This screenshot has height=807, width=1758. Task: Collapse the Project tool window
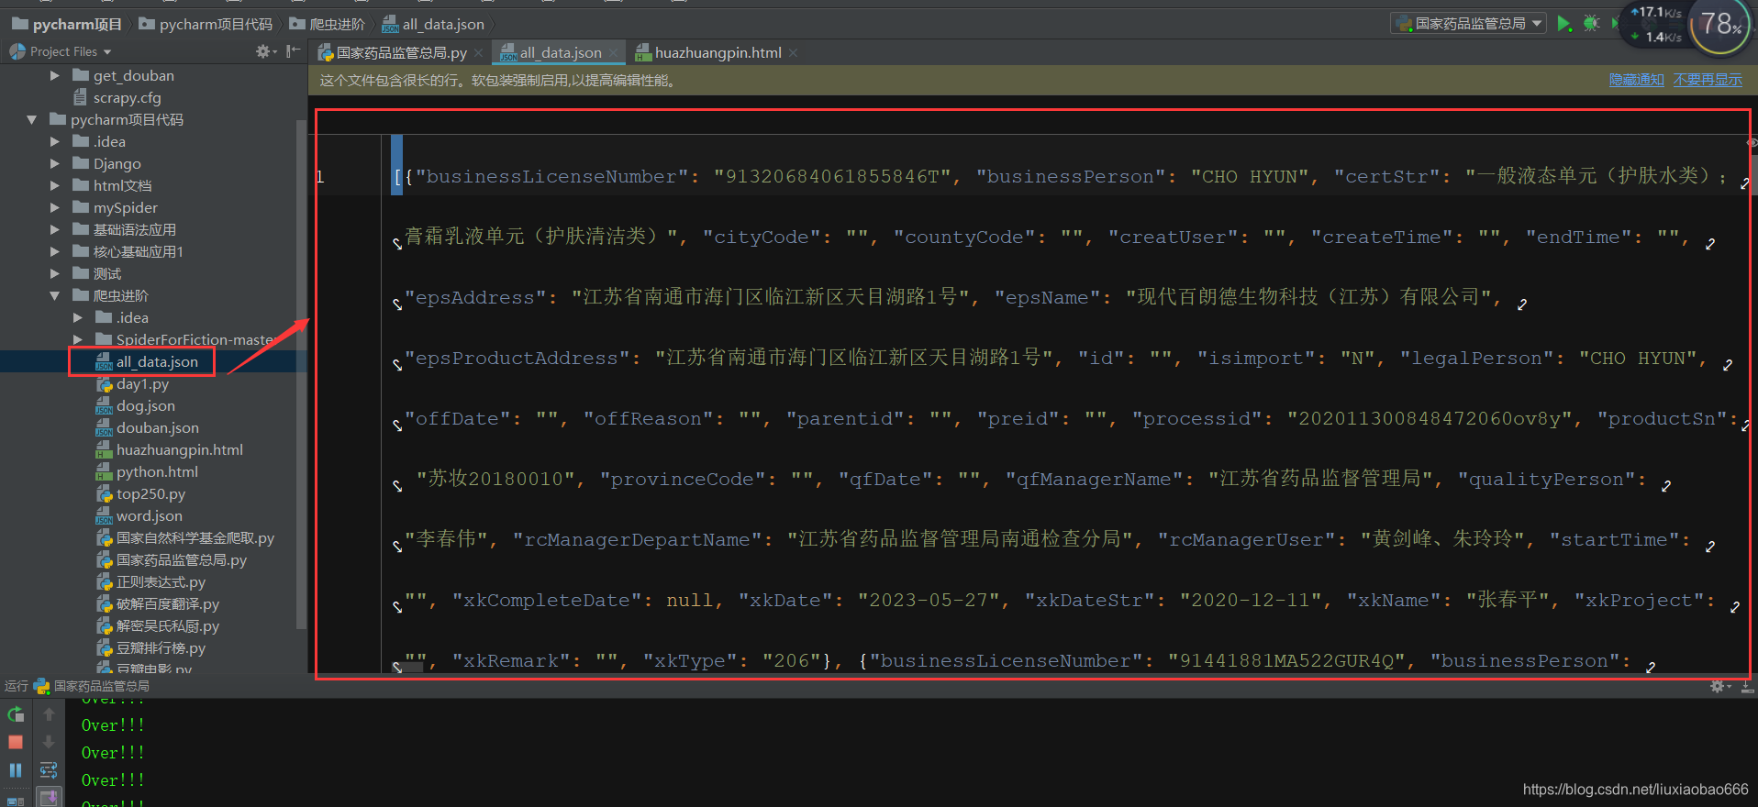(x=293, y=51)
